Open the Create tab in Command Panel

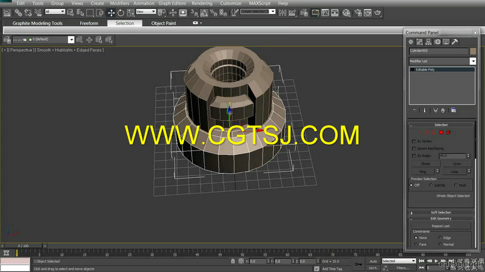(411, 42)
